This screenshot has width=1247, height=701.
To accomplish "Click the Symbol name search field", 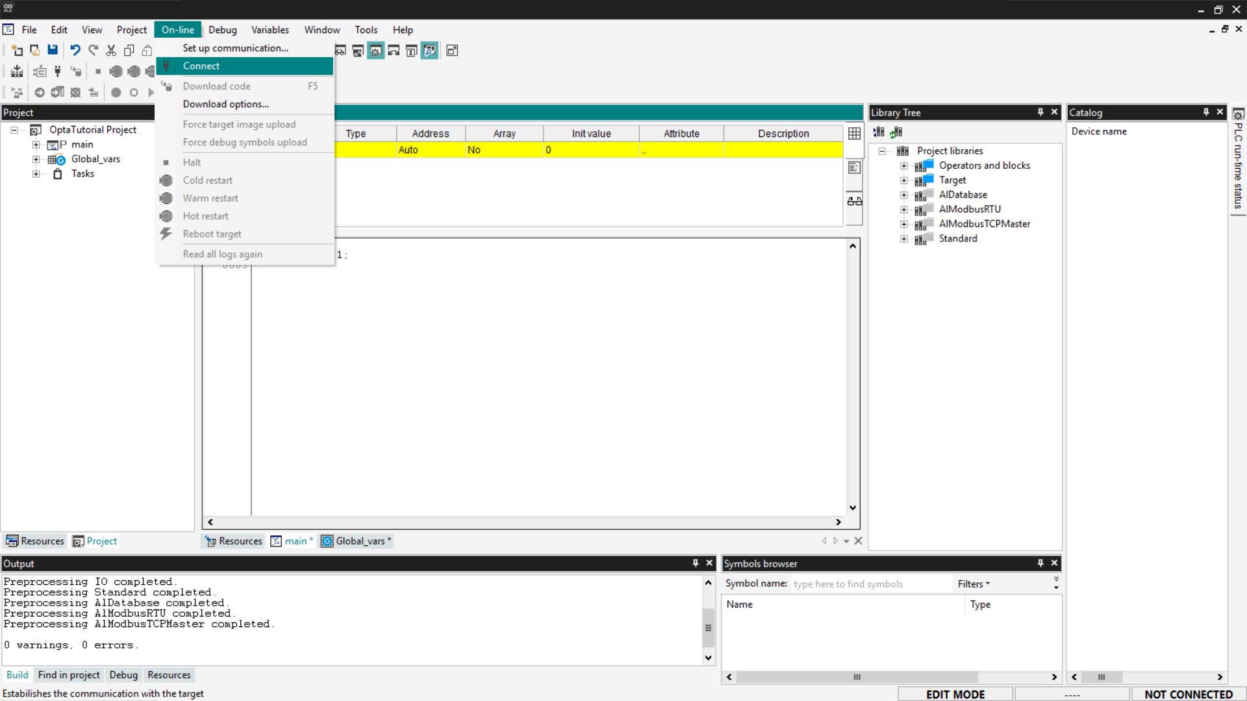I will tap(870, 584).
